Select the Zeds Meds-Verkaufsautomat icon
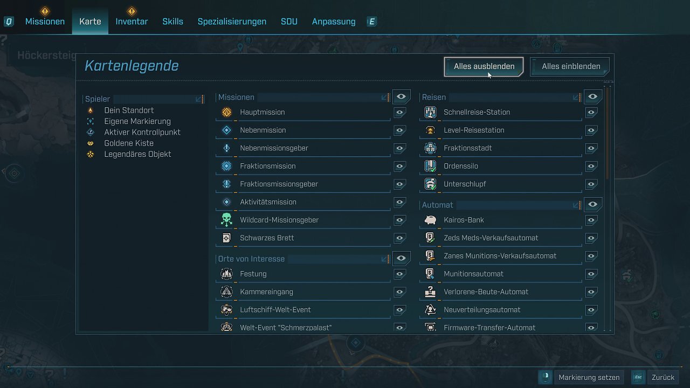Screen dimensions: 690x388 (x=430, y=238)
